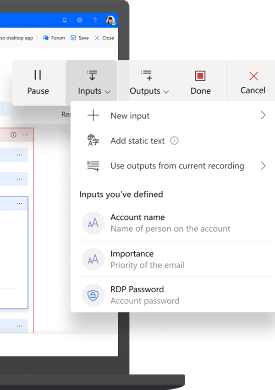
Task: Click the Done recording button
Action: [x=200, y=83]
